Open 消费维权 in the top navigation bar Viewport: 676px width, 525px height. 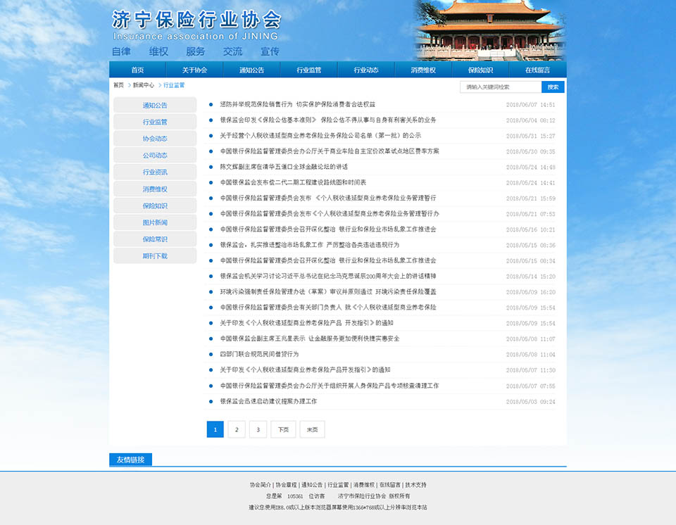pos(423,70)
